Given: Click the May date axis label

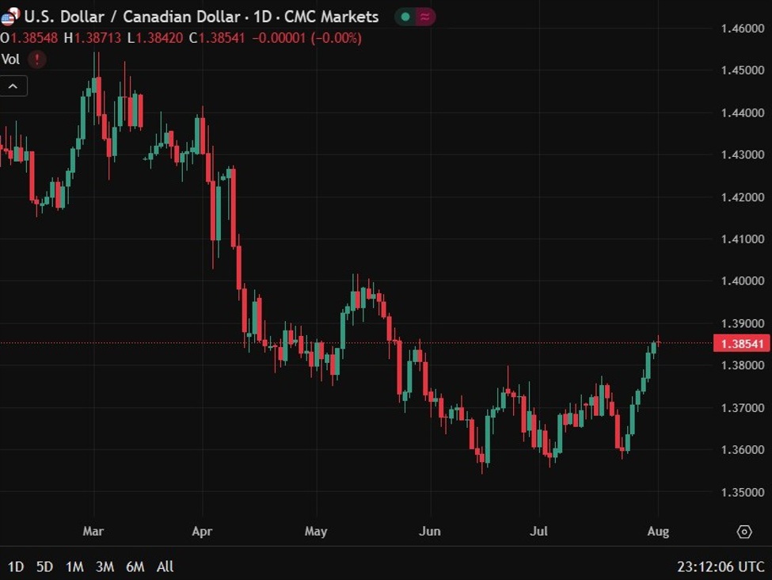Looking at the screenshot, I should point(316,531).
